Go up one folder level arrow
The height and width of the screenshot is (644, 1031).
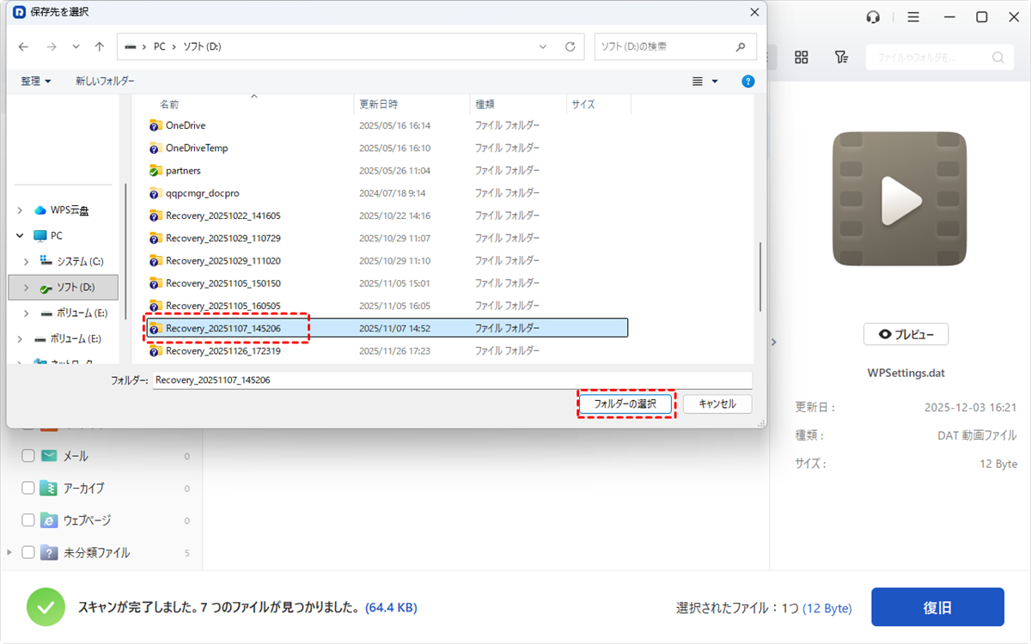[x=100, y=46]
